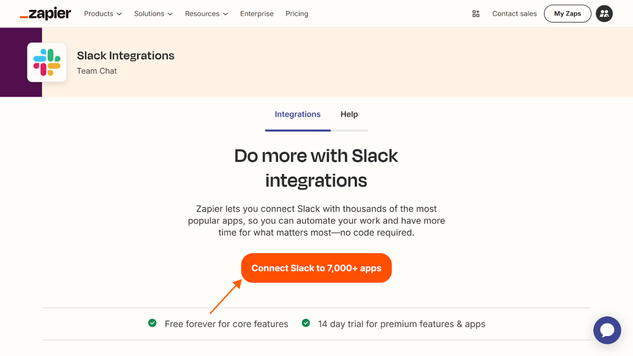Click the checkmark beside '14 day trial' text
This screenshot has width=633, height=356.
pos(306,323)
